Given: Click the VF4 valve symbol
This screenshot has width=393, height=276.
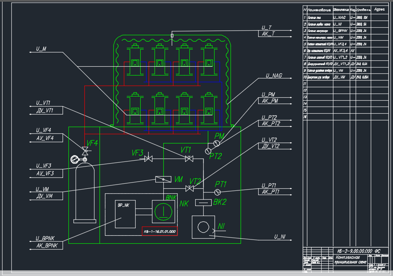Looking at the screenshot, I should pyautogui.click(x=85, y=151).
